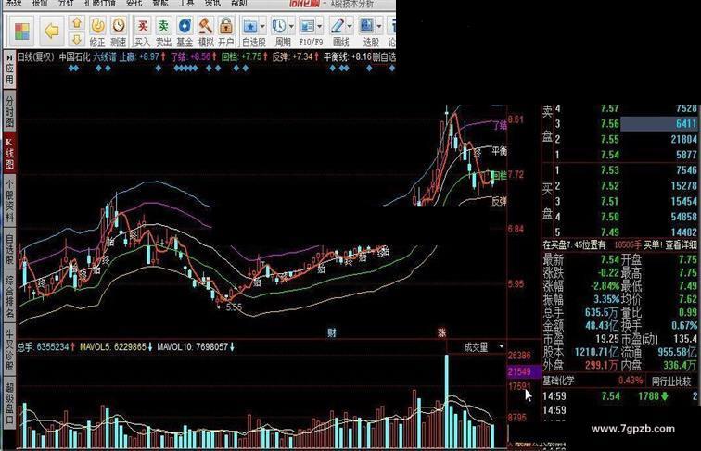Click the buy level 1 price 7.53
The image size is (701, 451).
(610, 170)
